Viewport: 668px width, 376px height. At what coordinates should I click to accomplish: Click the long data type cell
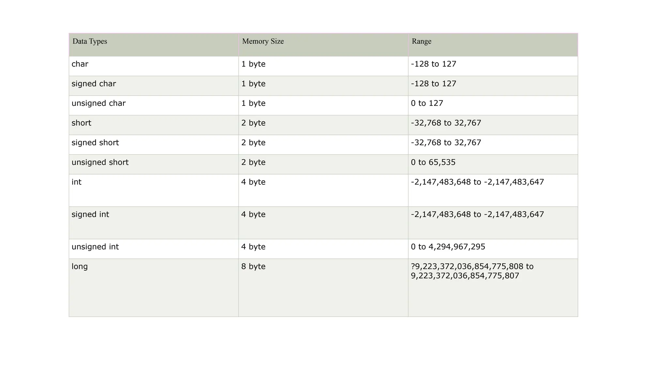(80, 267)
